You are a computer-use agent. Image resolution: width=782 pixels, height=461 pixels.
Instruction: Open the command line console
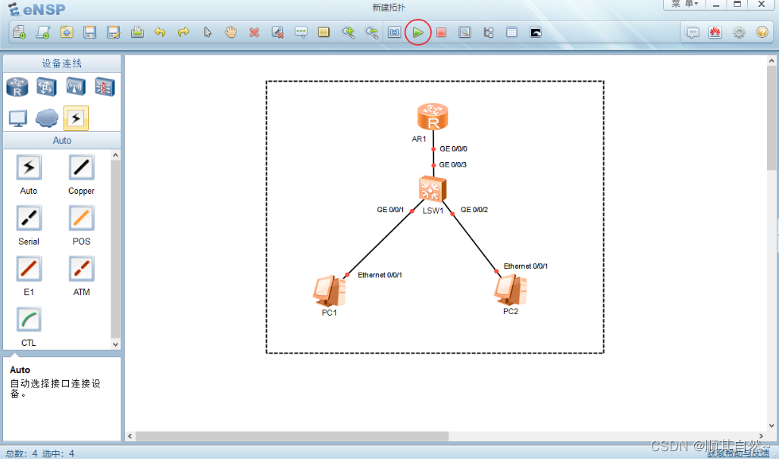536,33
